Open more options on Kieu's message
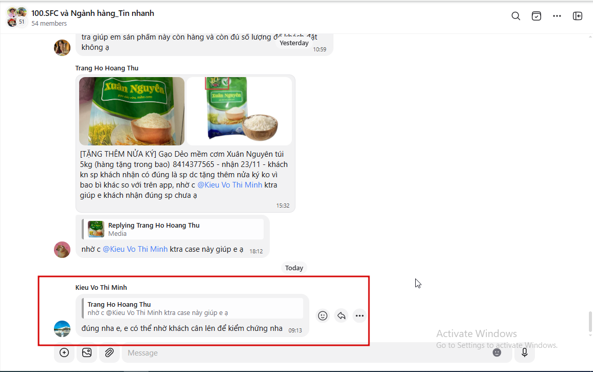 359,315
